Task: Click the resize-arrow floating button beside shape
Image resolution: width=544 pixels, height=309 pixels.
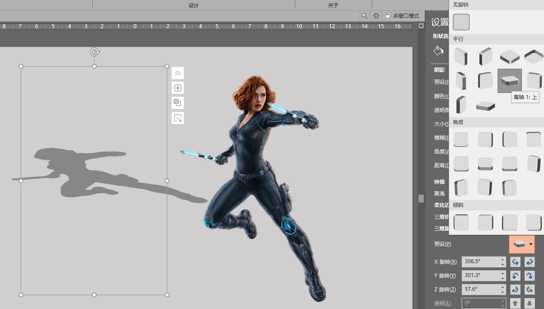Action: pos(178,118)
